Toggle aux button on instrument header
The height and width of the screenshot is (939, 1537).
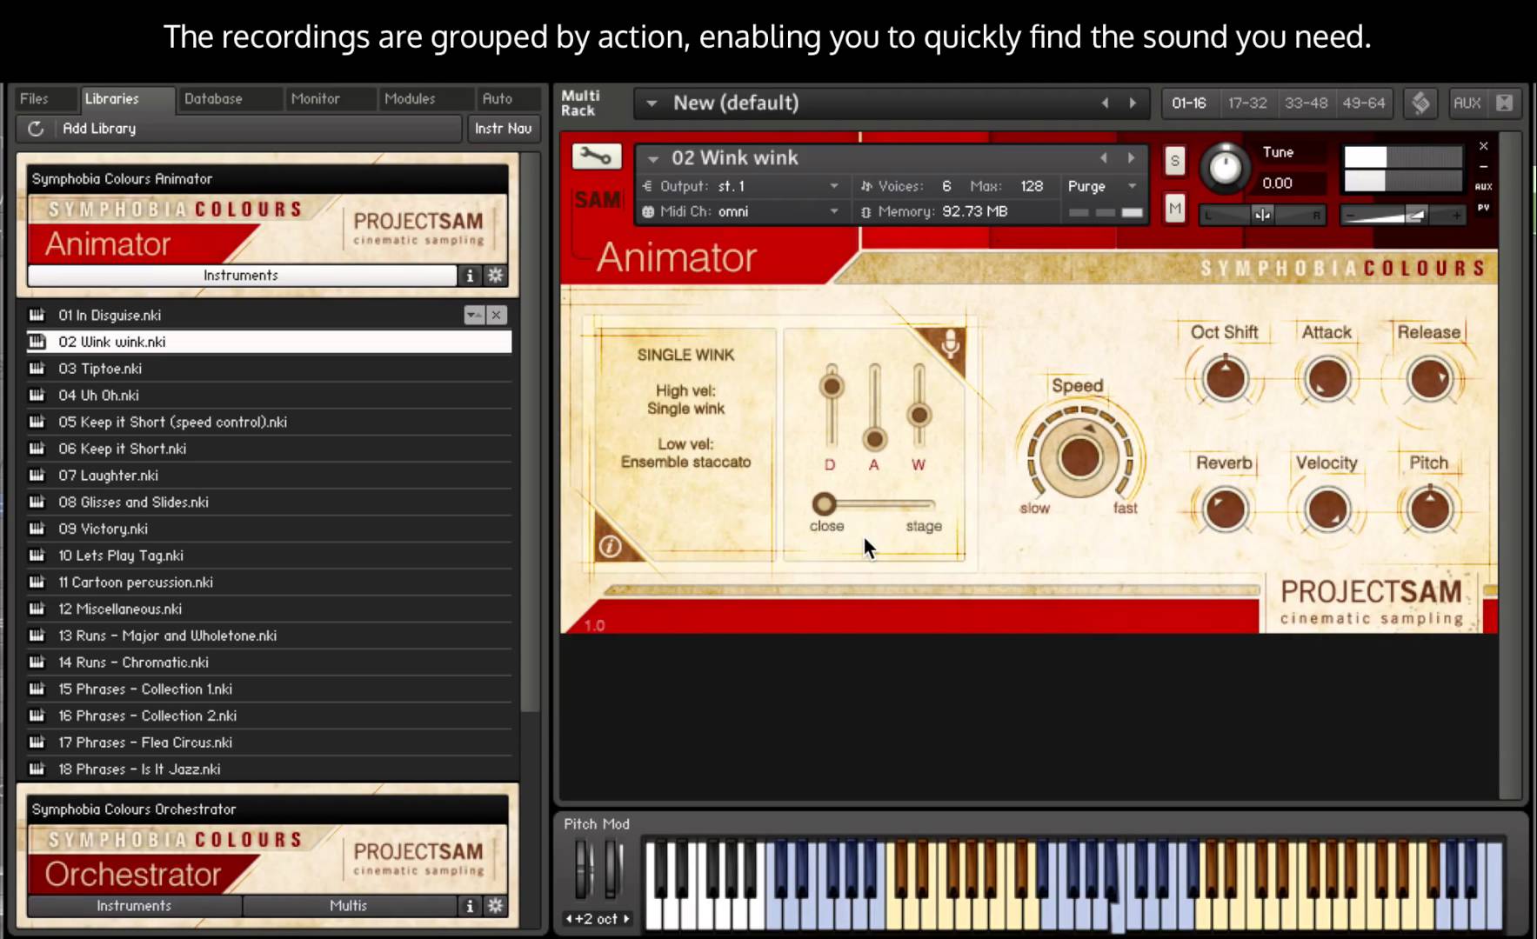coord(1483,187)
